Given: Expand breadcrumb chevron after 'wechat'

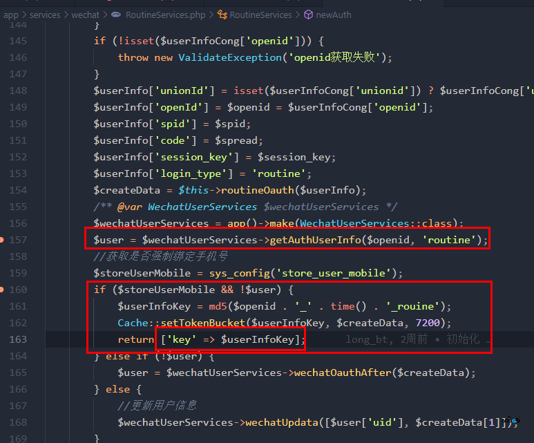Looking at the screenshot, I should (105, 15).
